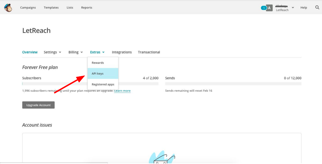
Task: Click the Account issues heading
Action: (37, 125)
